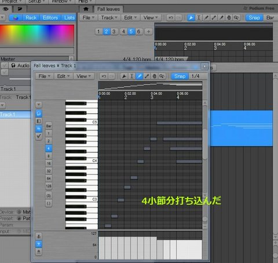Select the hand tool in piano roll editor

[154, 76]
